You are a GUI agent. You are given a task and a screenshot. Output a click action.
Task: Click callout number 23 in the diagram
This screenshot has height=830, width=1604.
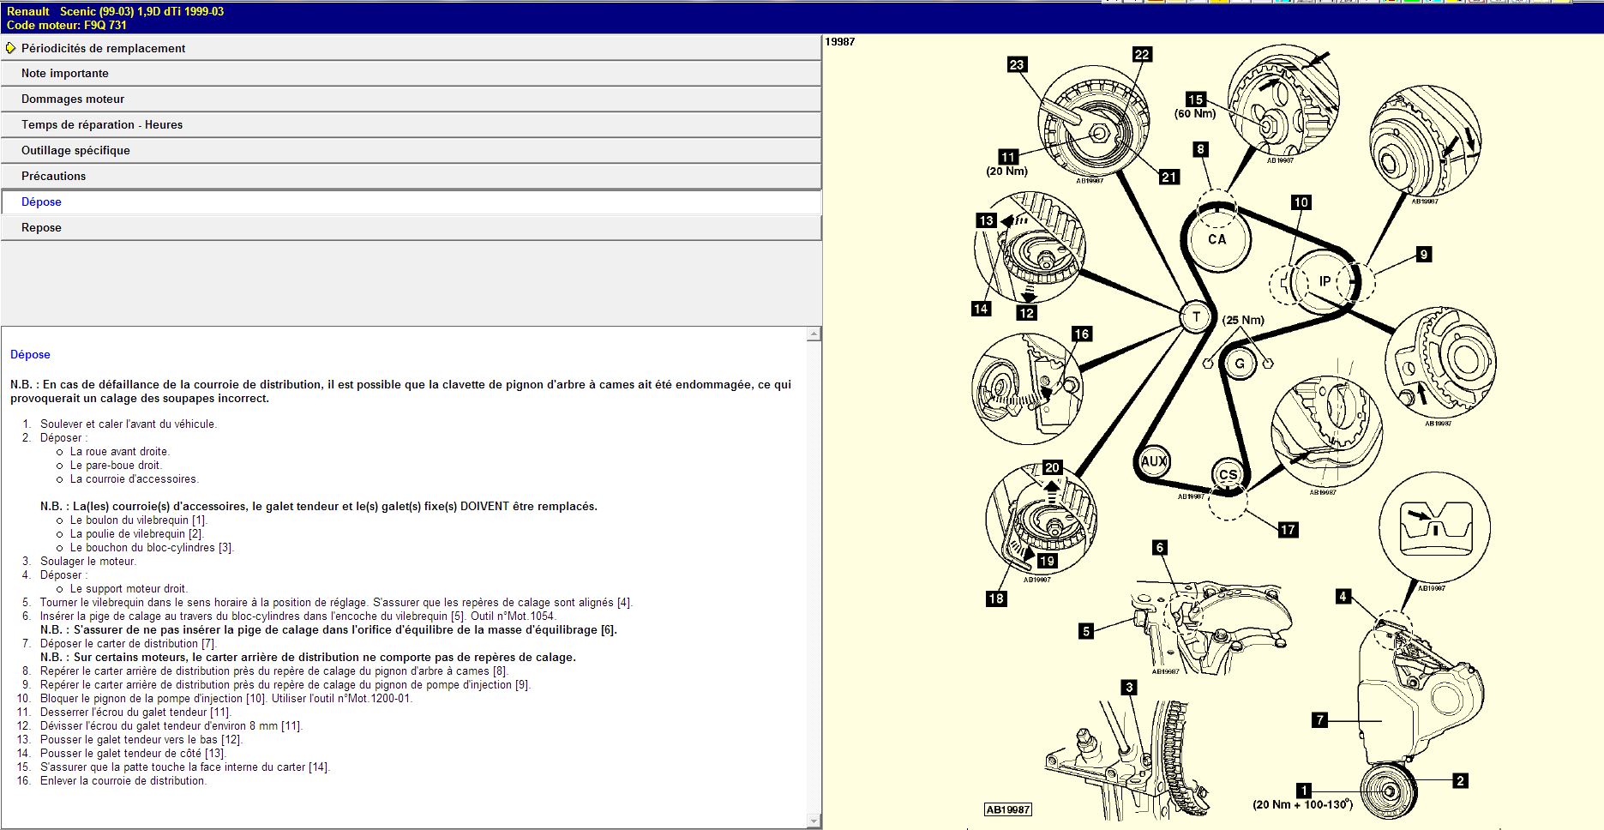pyautogui.click(x=1017, y=65)
